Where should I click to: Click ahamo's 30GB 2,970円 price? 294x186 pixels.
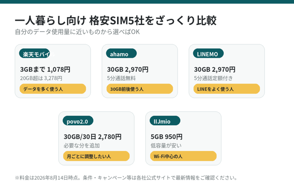tap(128, 69)
